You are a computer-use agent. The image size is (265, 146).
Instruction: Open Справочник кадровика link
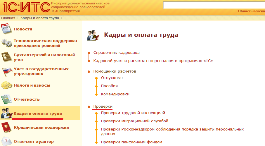[x=117, y=53]
